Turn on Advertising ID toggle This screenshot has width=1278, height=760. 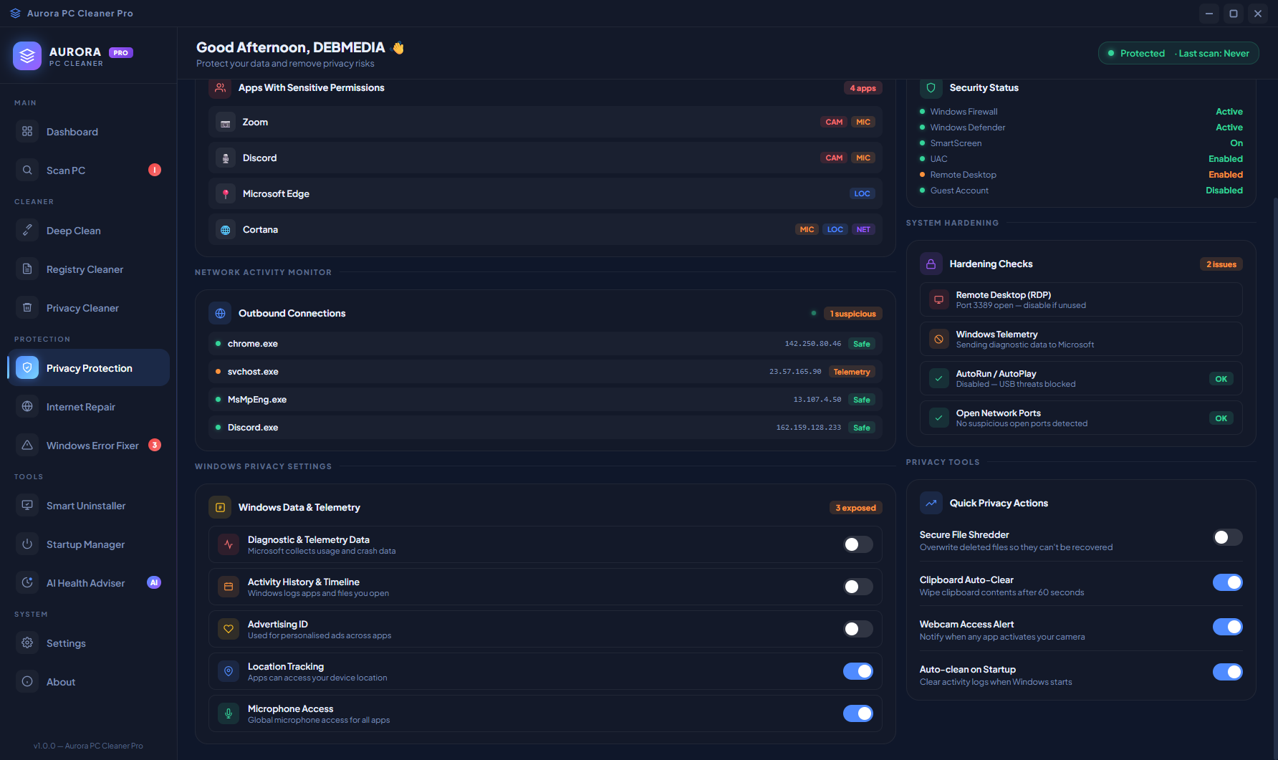click(x=857, y=629)
